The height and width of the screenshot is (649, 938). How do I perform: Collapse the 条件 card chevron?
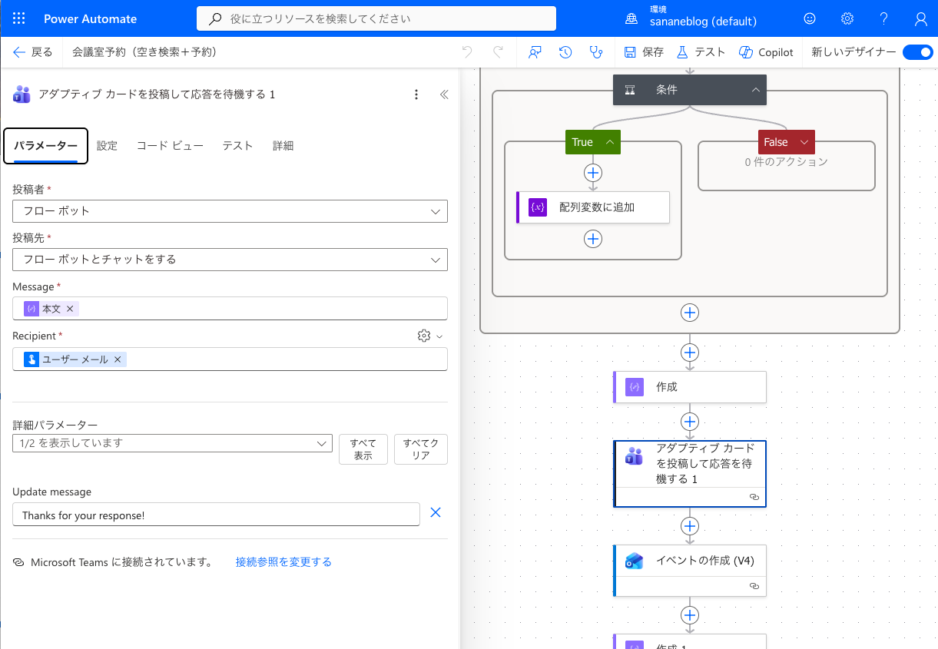tap(756, 90)
